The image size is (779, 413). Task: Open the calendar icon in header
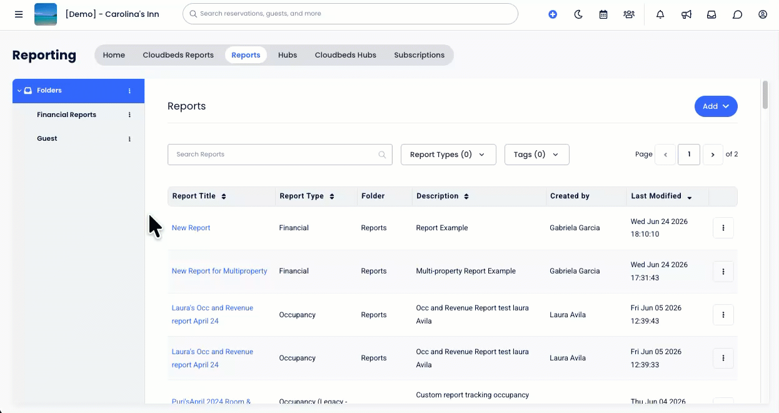coord(603,14)
